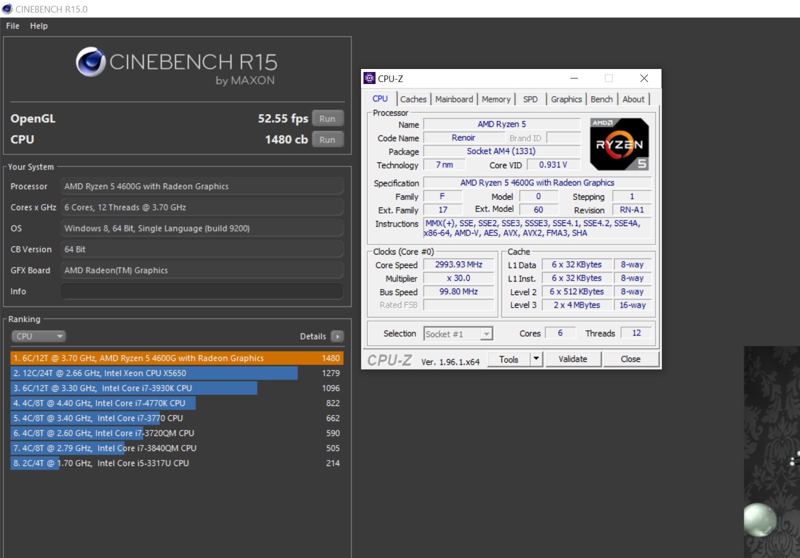Click the Code Name value Renoir
This screenshot has height=558, width=800.
coord(463,137)
